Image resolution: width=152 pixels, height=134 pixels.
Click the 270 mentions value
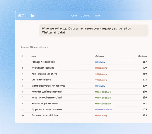point(145,92)
